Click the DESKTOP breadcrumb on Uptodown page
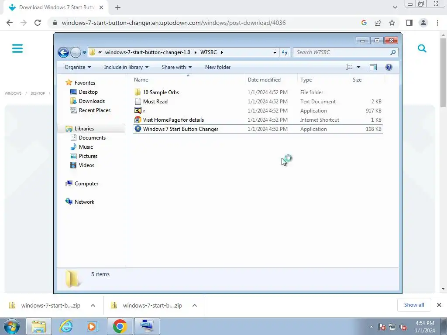Image resolution: width=447 pixels, height=335 pixels. [x=38, y=93]
